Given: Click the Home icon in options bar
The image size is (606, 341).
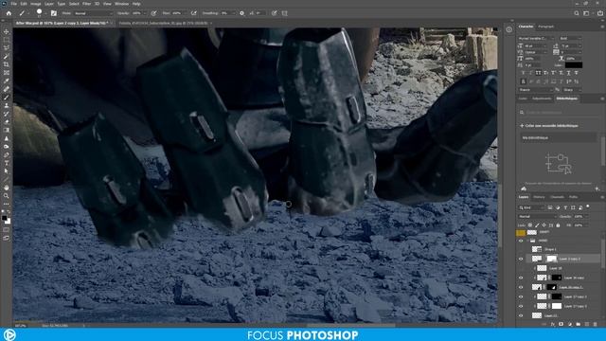Looking at the screenshot, I should pos(9,13).
